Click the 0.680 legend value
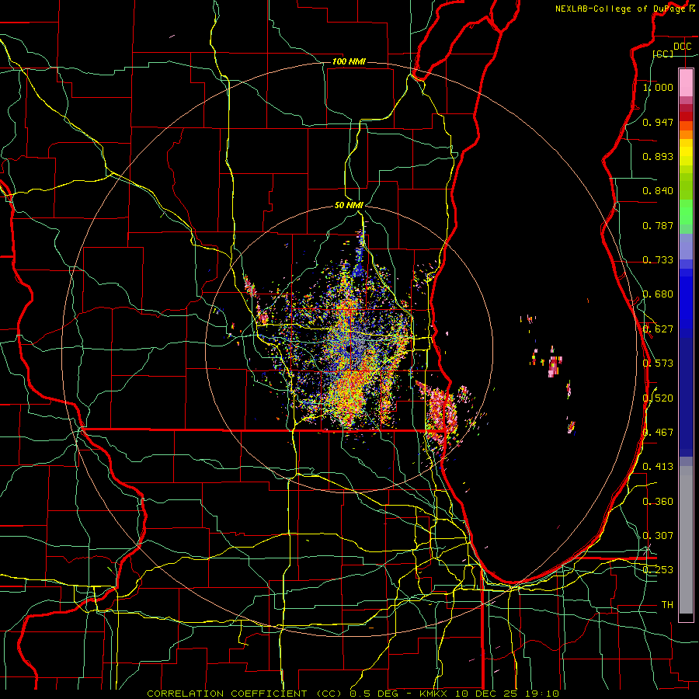 (x=658, y=294)
